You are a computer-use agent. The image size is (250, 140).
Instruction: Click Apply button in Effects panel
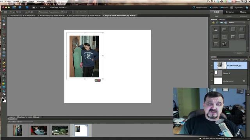click(239, 53)
